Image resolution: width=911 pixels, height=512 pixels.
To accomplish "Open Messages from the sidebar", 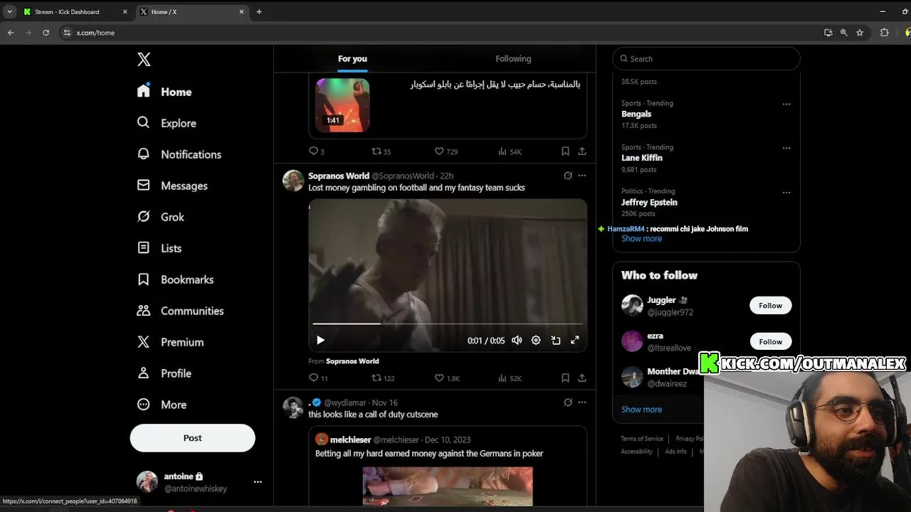I will pyautogui.click(x=172, y=186).
